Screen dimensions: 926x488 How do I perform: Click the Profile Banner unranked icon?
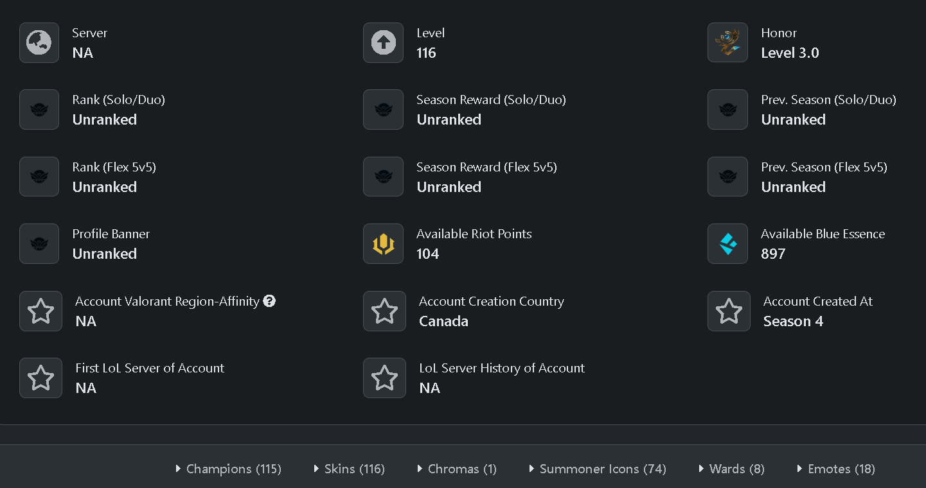point(39,244)
